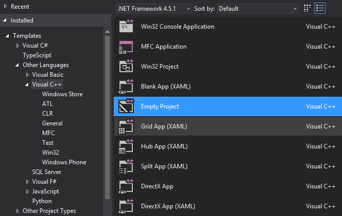Click the Win32 Project template icon
Viewport: 342px width, 216px height.
pyautogui.click(x=126, y=67)
